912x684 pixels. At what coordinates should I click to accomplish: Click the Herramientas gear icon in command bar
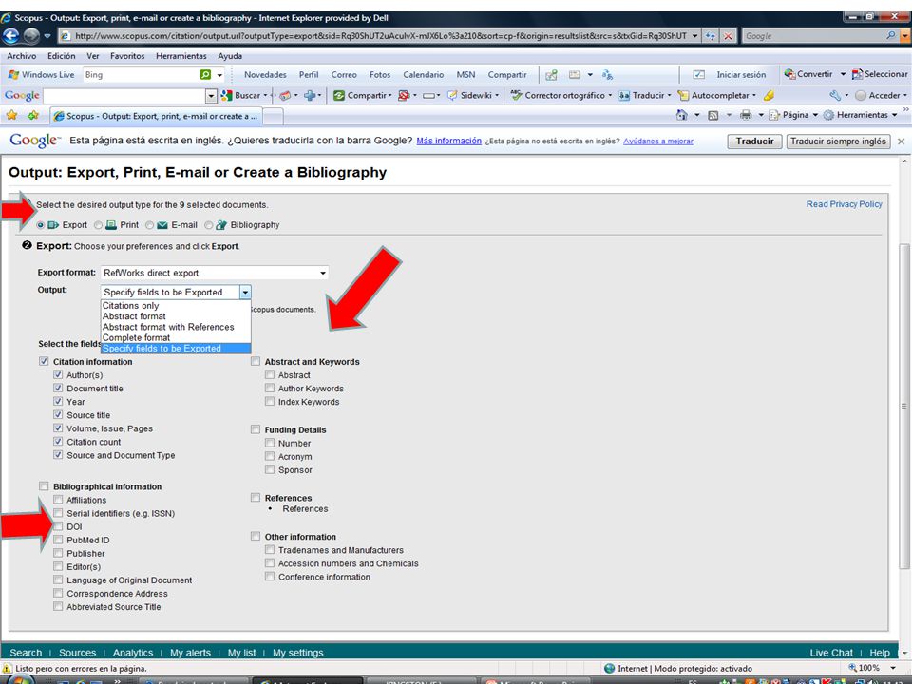point(828,115)
